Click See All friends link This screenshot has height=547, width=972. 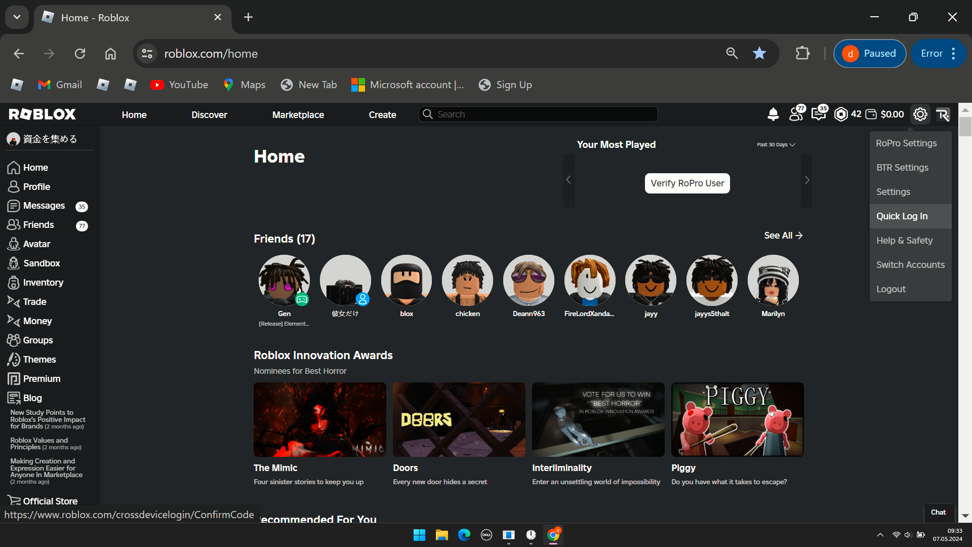coord(783,236)
